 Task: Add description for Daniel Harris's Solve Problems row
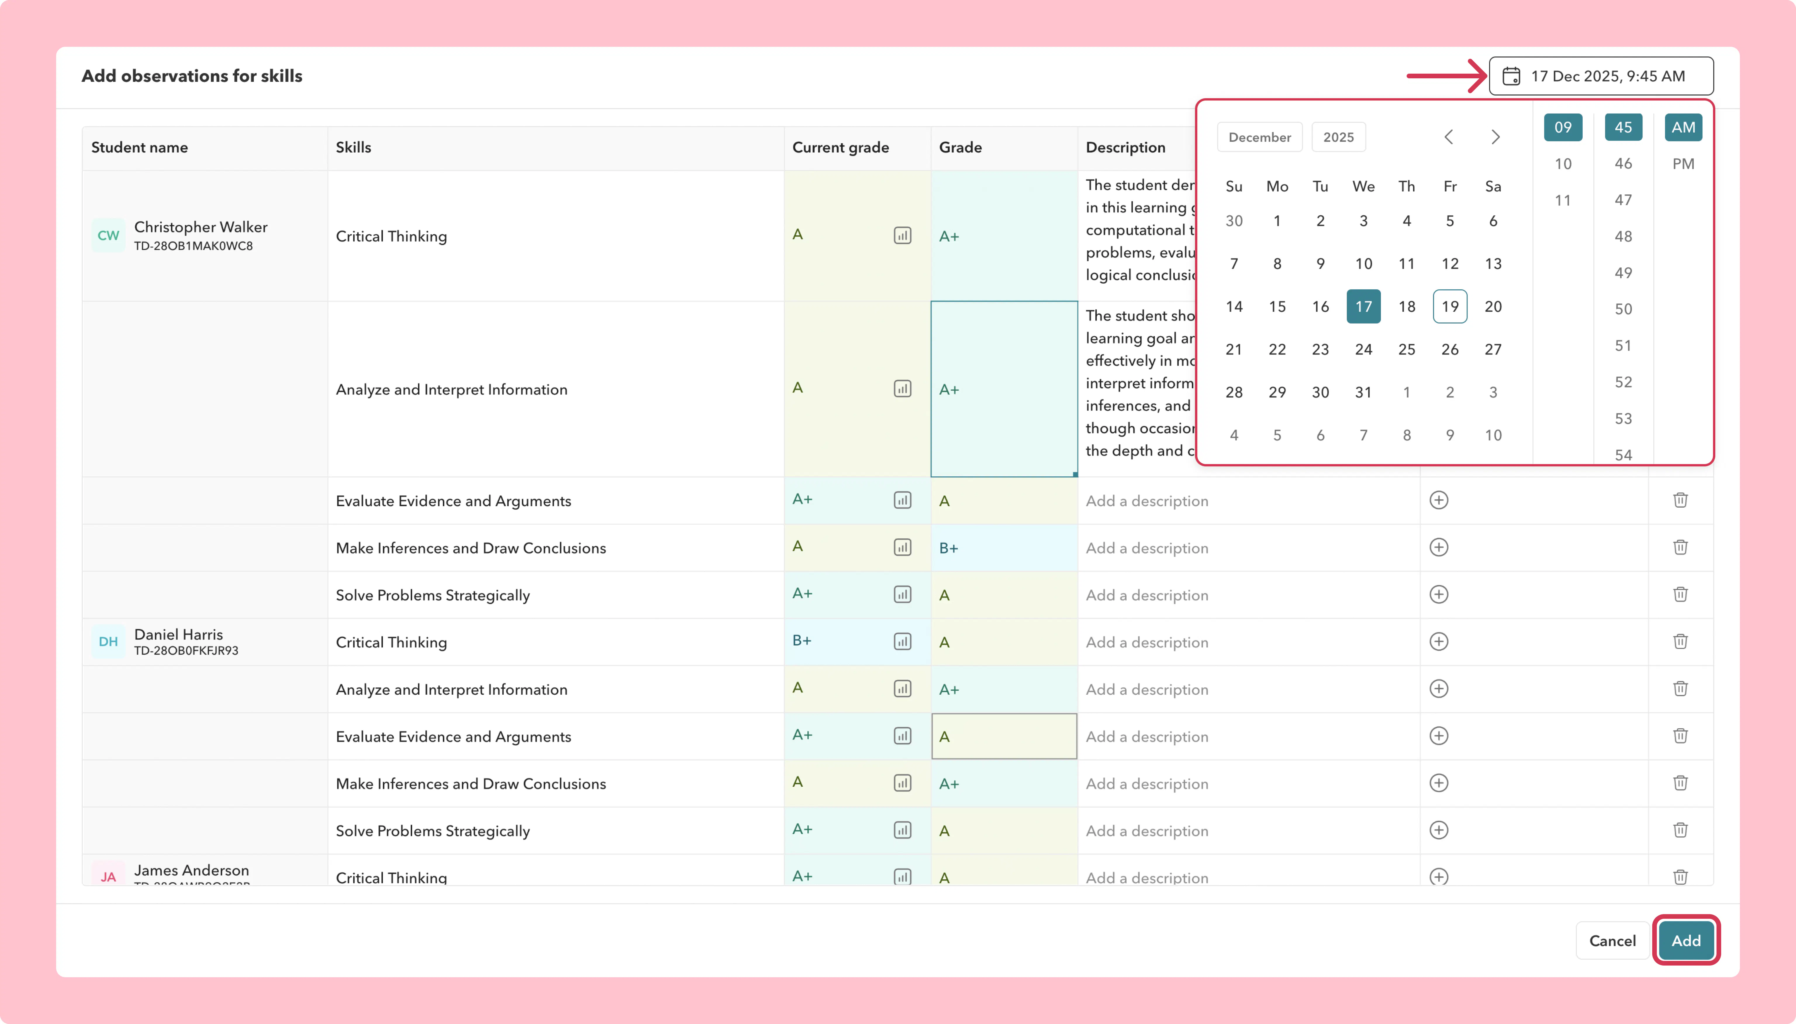(1249, 831)
